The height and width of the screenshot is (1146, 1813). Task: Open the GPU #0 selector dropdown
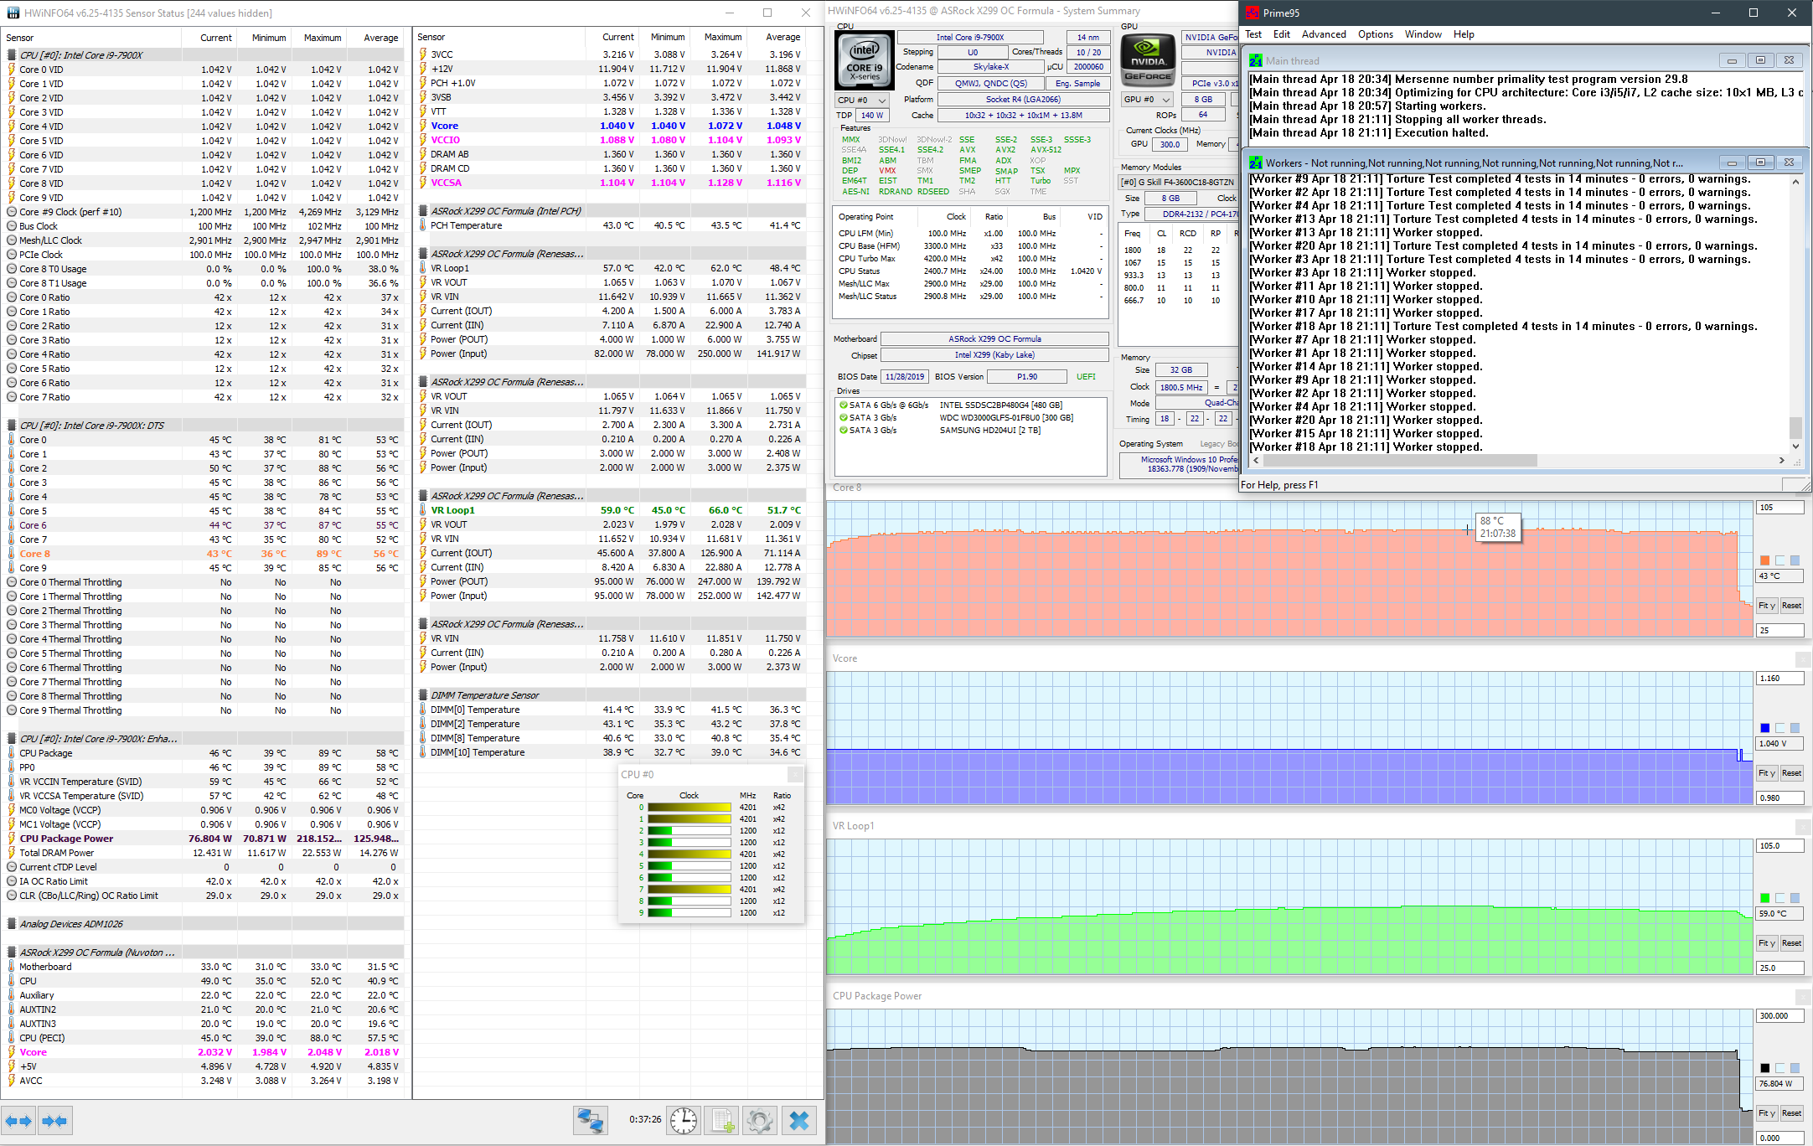click(1146, 99)
